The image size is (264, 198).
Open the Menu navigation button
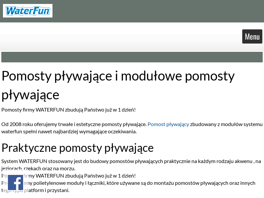pos(252,37)
